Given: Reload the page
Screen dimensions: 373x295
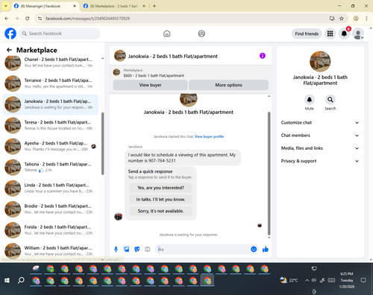Looking at the screenshot, I should [x=28, y=19].
